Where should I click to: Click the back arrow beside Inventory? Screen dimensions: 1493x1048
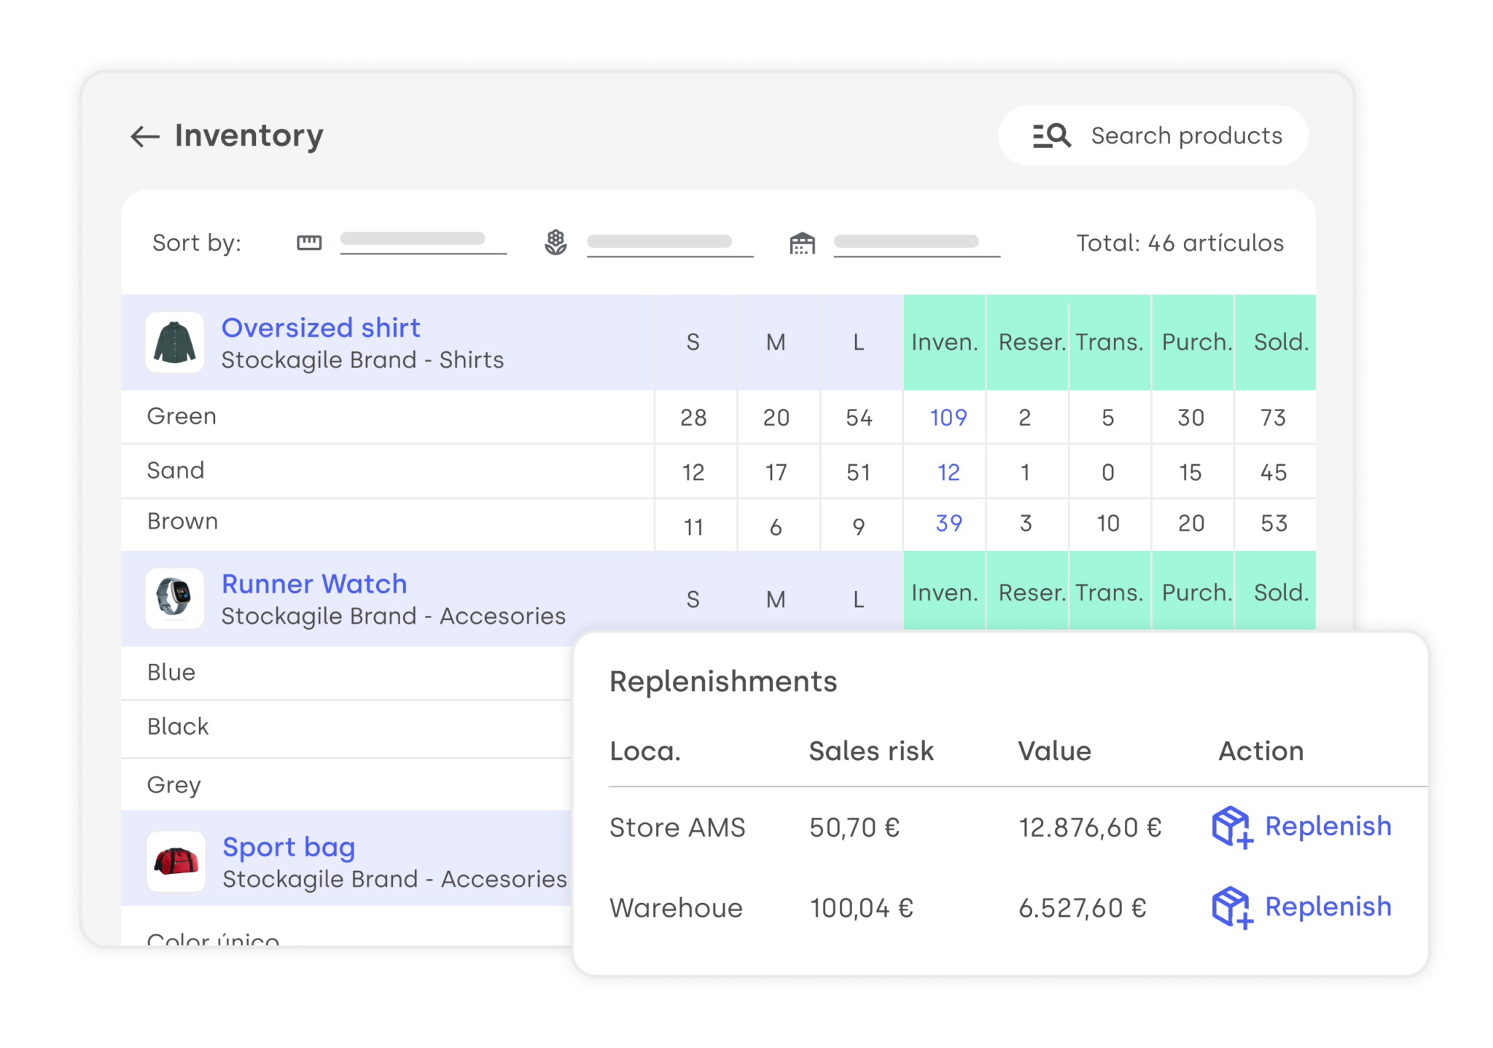pos(145,136)
